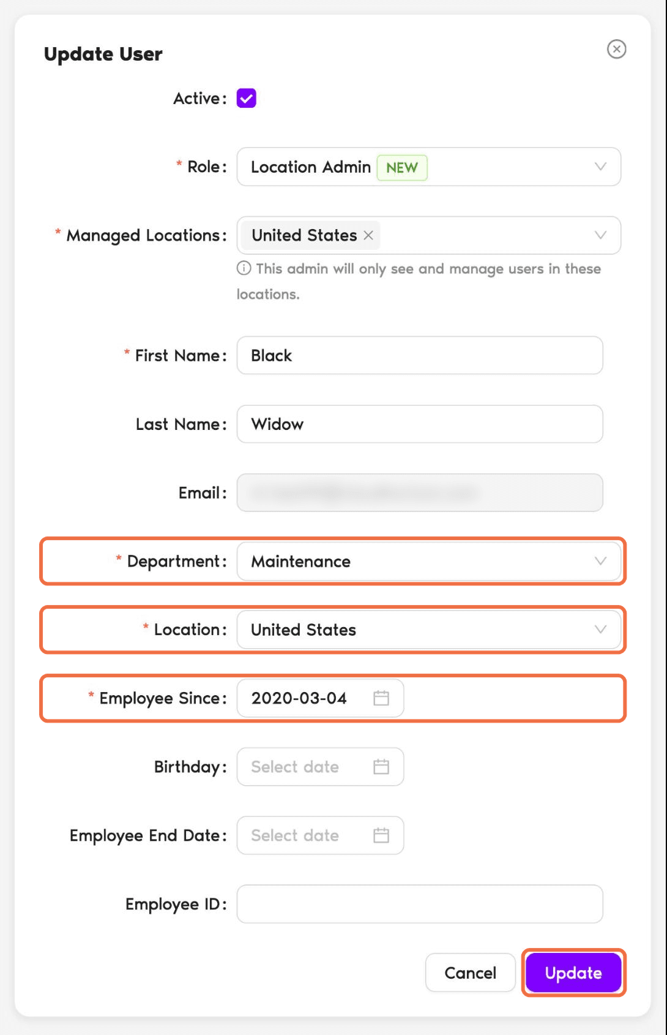Open the Location dropdown
The width and height of the screenshot is (667, 1035).
click(428, 630)
